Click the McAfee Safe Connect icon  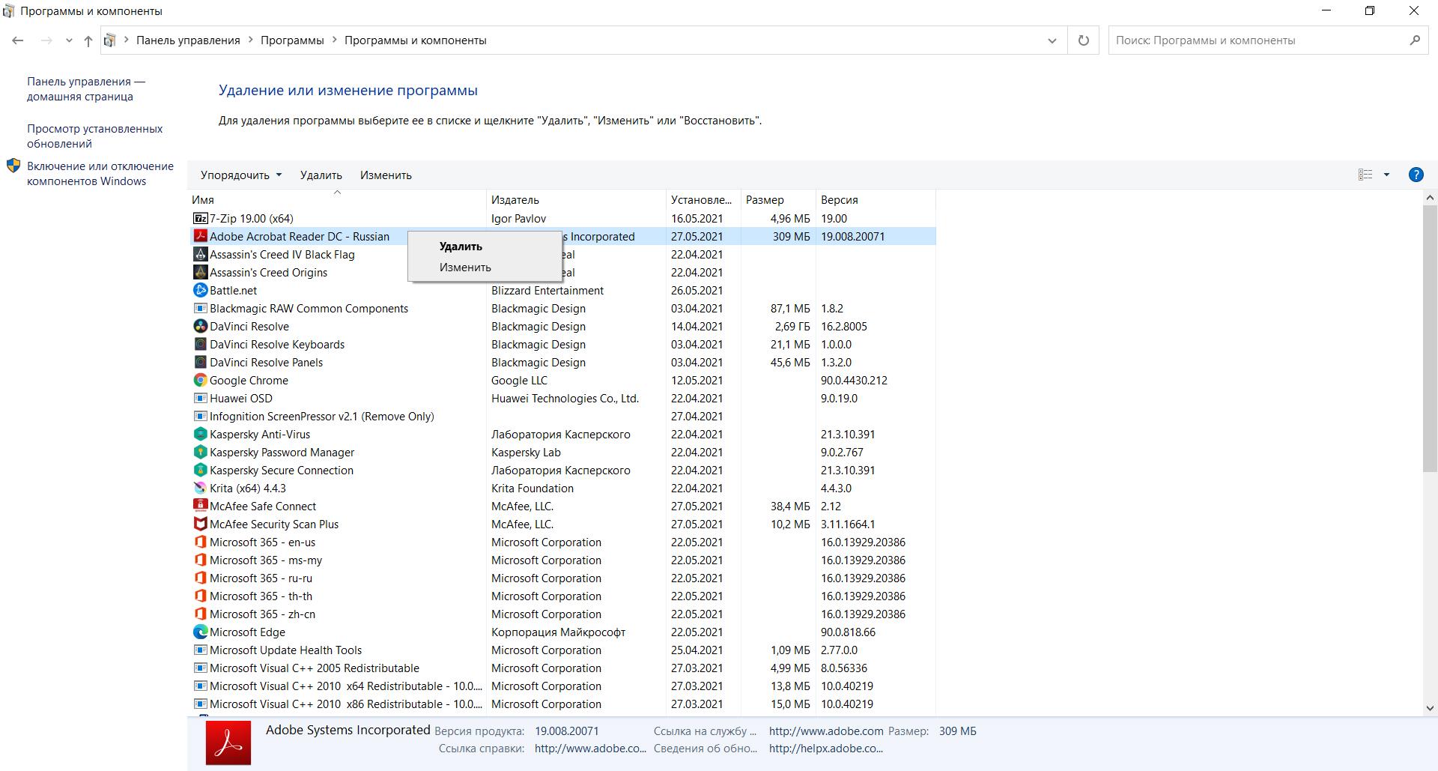coord(200,506)
